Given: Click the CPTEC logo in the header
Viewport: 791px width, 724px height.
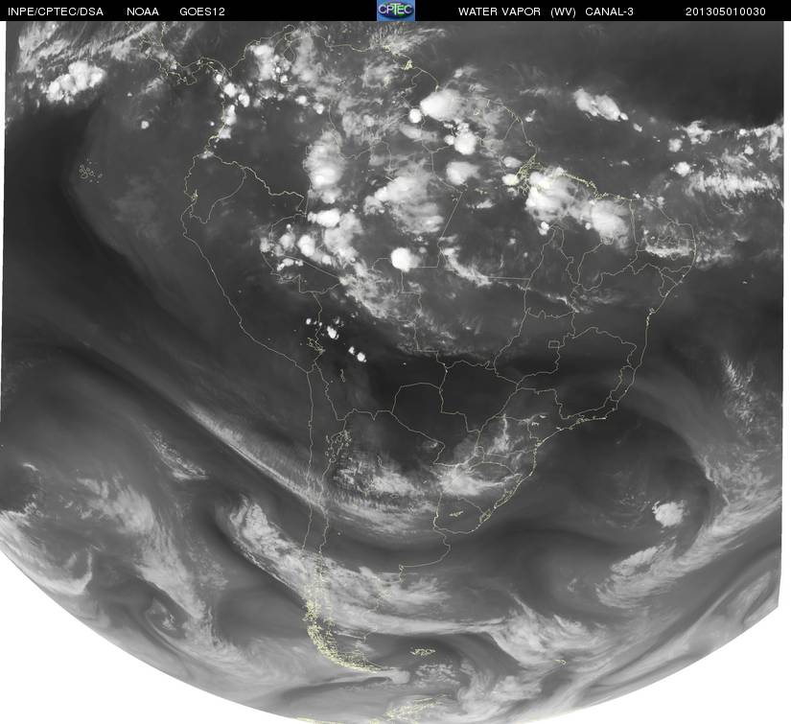Looking at the screenshot, I should click(396, 11).
